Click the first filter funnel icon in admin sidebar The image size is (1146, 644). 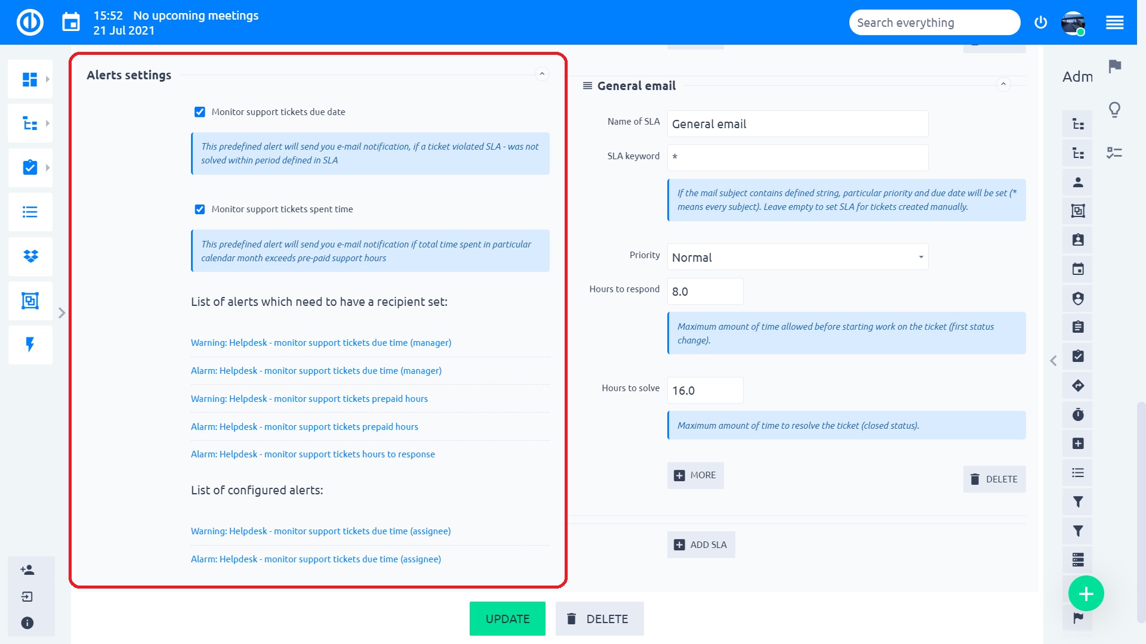pyautogui.click(x=1078, y=502)
